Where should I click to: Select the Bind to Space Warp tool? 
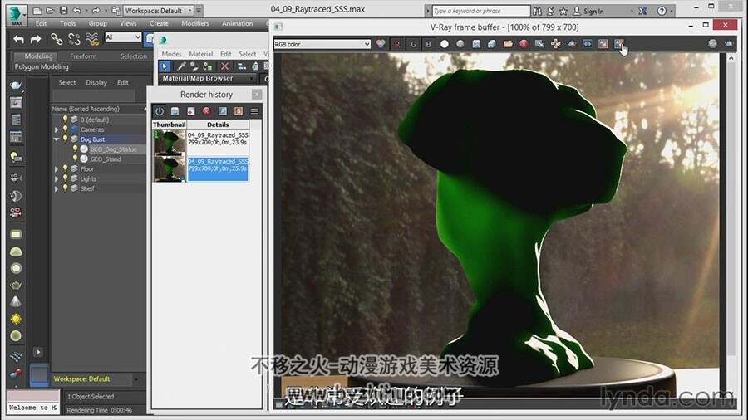[92, 39]
